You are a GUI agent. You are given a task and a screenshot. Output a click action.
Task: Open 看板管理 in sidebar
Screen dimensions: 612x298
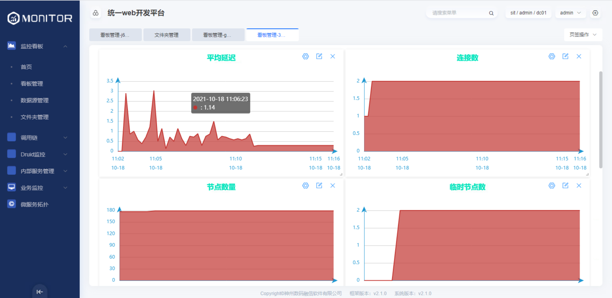point(32,84)
